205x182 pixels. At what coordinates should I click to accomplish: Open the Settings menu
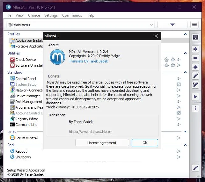pyautogui.click(x=51, y=15)
